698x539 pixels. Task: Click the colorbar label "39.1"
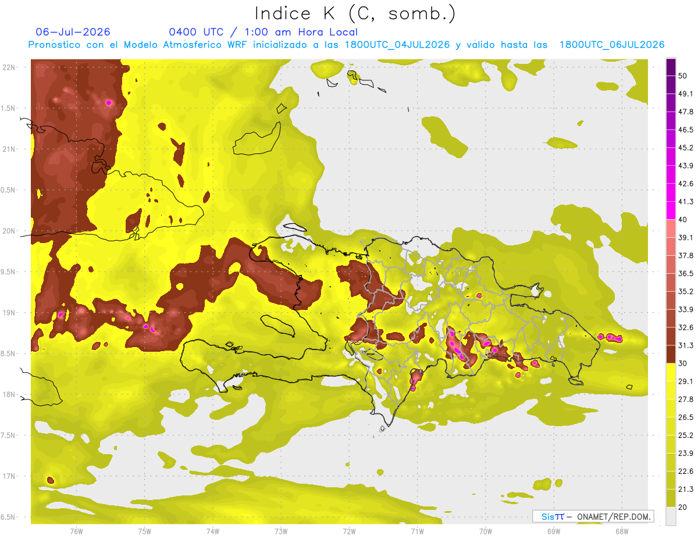[686, 237]
